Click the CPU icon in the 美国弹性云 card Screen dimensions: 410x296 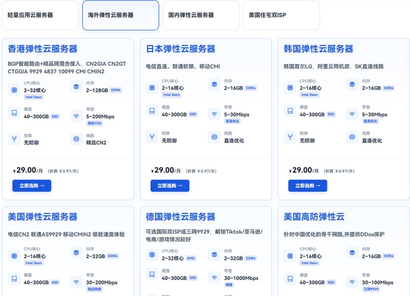click(x=14, y=256)
